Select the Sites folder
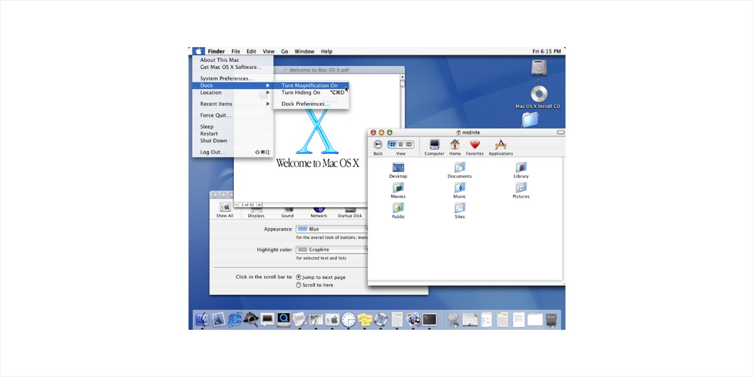 click(x=460, y=210)
